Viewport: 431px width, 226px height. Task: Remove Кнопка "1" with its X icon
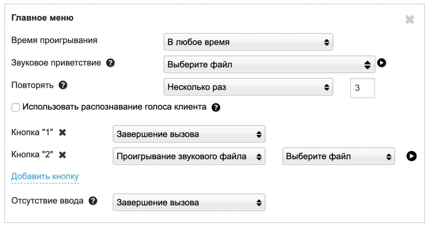click(x=62, y=132)
